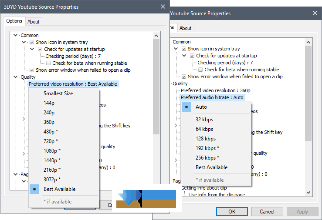
Task: Click scroll down arrow in right window list
Action: coord(308,192)
